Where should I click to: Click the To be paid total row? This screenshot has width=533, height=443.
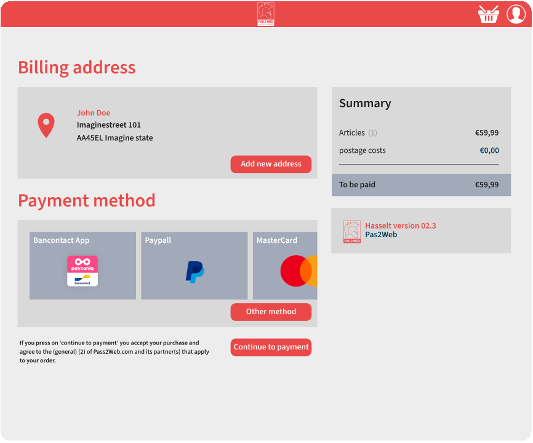pyautogui.click(x=421, y=185)
